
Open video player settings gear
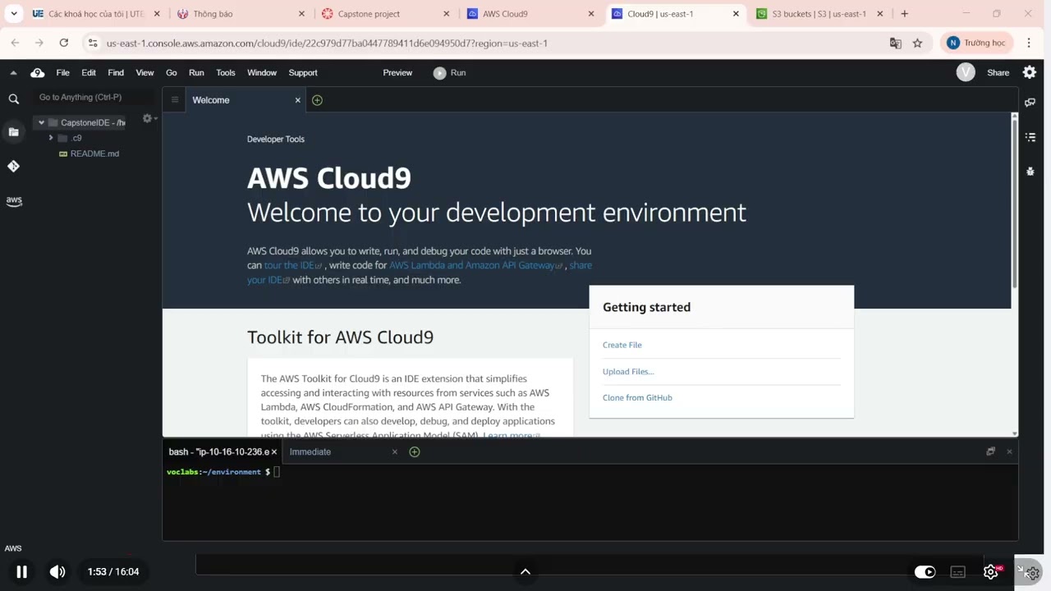point(991,572)
